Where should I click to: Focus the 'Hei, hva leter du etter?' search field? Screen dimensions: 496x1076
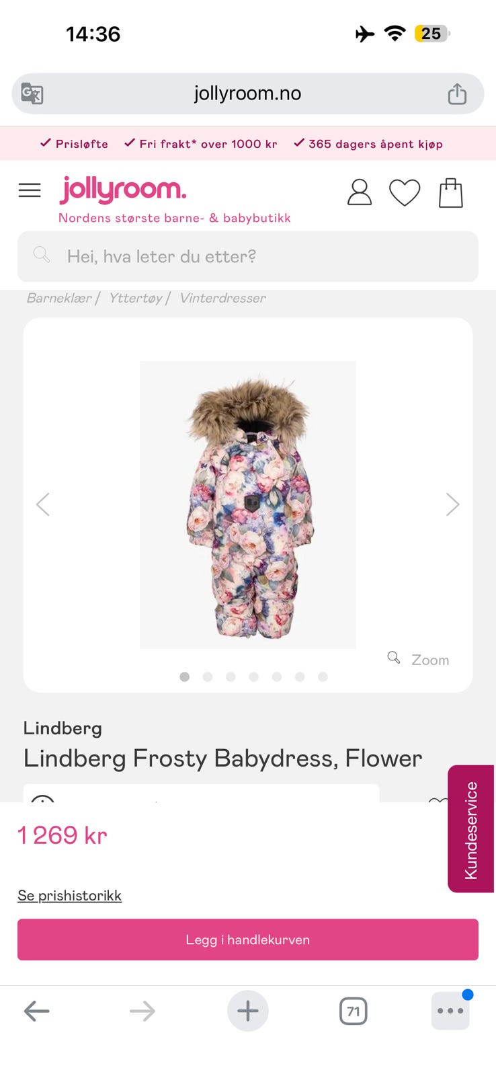[248, 256]
